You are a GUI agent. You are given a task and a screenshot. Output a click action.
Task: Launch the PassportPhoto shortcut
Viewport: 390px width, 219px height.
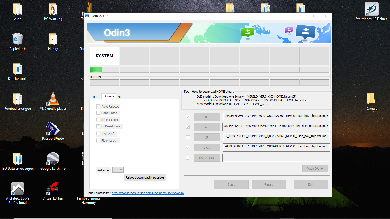53,131
